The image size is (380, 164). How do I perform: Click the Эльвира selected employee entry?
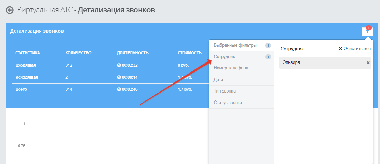(325, 63)
